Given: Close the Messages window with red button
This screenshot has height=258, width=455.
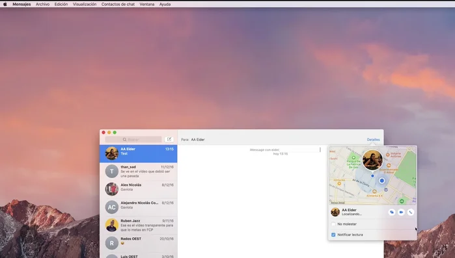Looking at the screenshot, I should [x=103, y=133].
